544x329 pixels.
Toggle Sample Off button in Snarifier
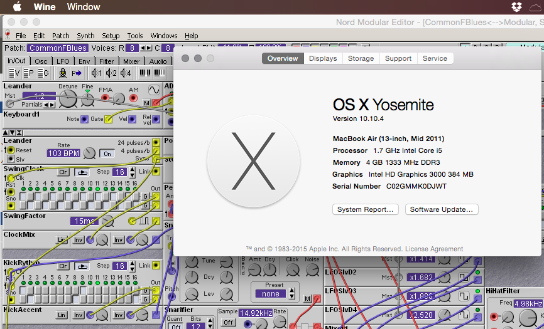(229, 323)
